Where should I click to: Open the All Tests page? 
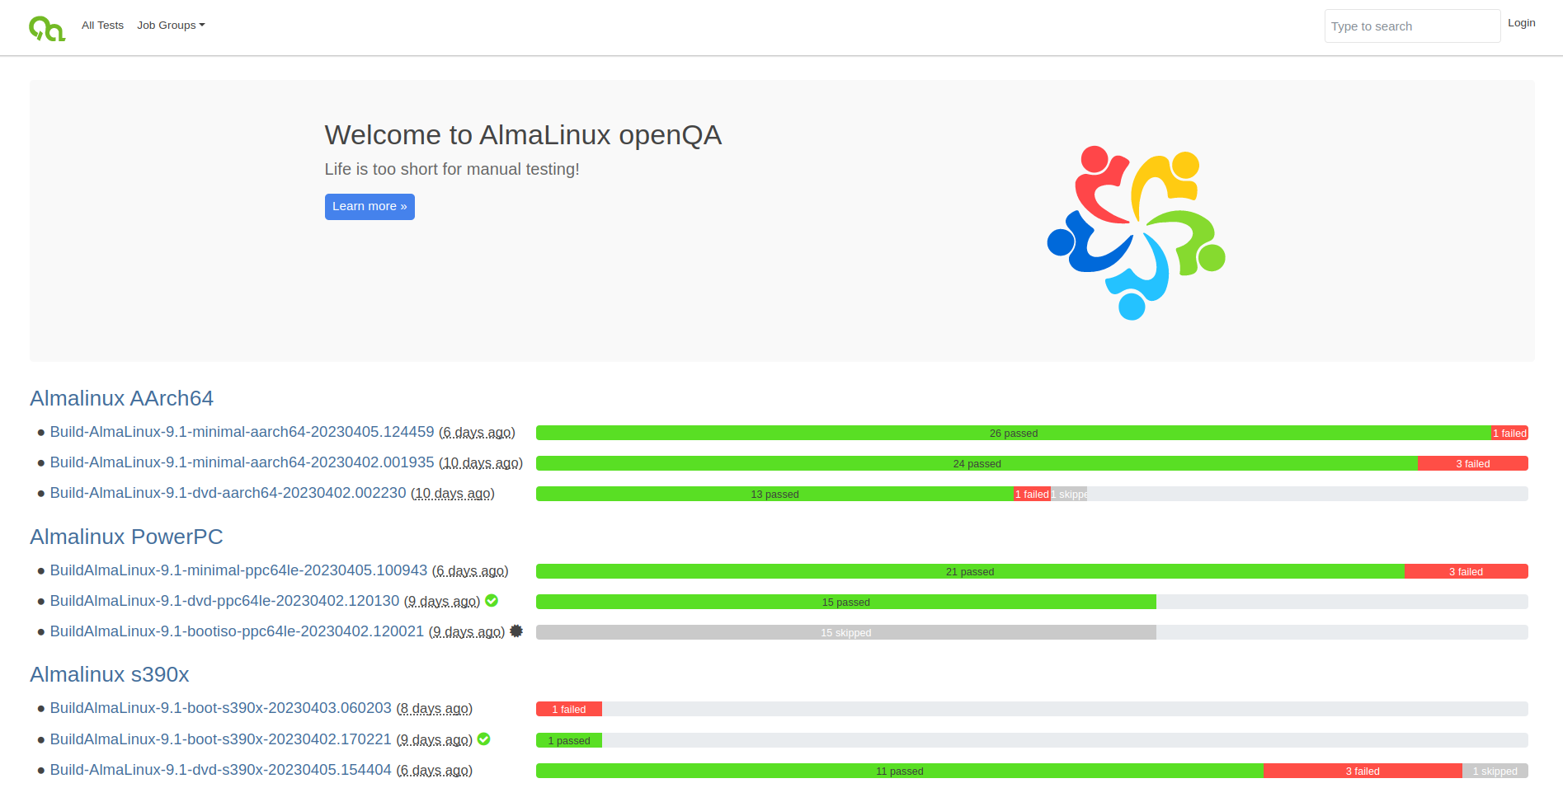pos(102,26)
